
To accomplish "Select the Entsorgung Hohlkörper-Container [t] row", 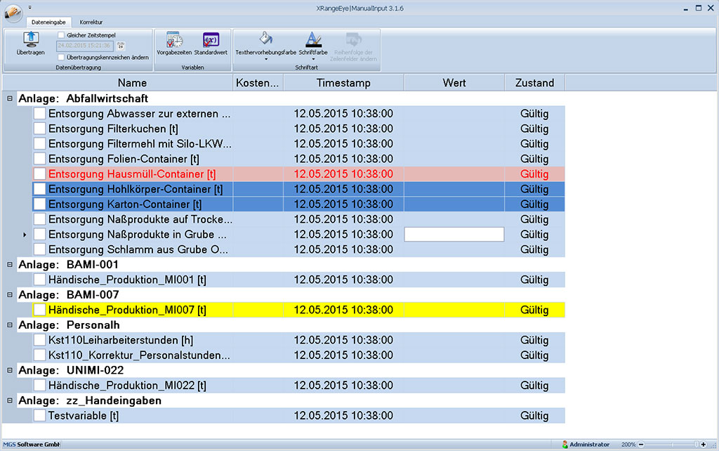I will pyautogui.click(x=299, y=189).
